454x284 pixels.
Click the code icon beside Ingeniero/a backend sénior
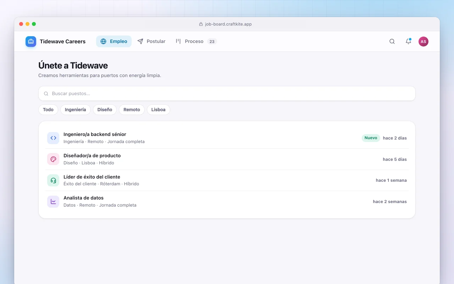[x=53, y=138]
